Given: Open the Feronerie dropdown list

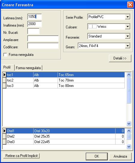Looking at the screenshot, I should click(x=127, y=36).
